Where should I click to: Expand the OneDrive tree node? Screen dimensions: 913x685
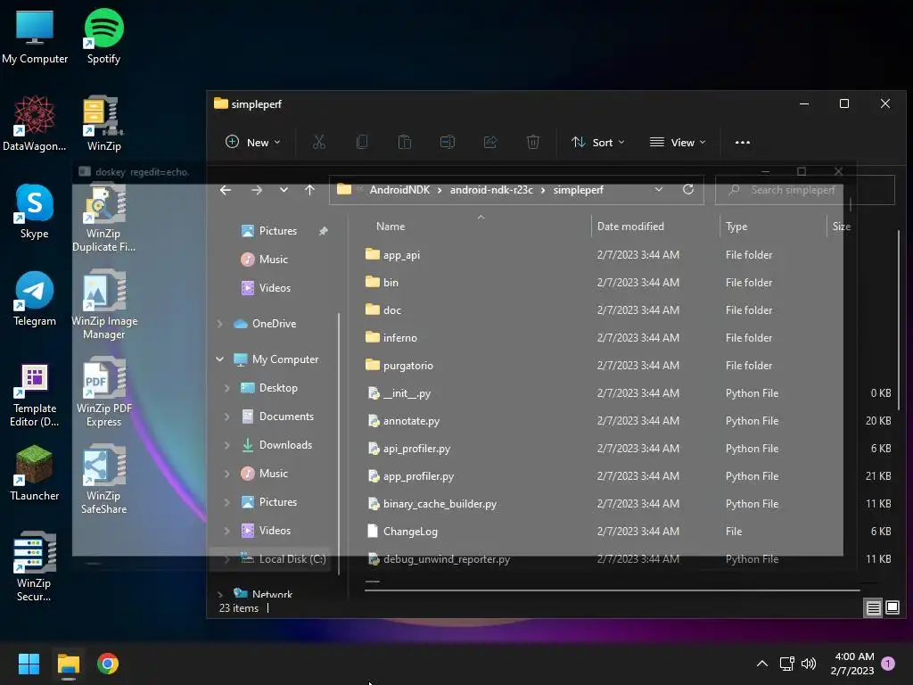[219, 324]
